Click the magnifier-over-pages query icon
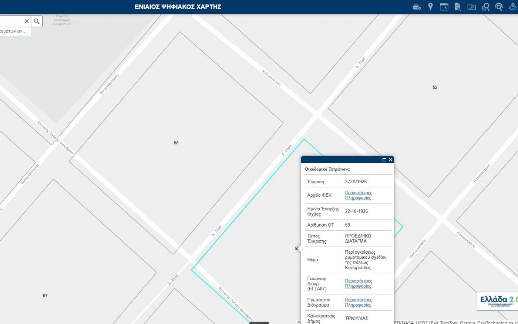This screenshot has width=518, height=324. point(485,7)
